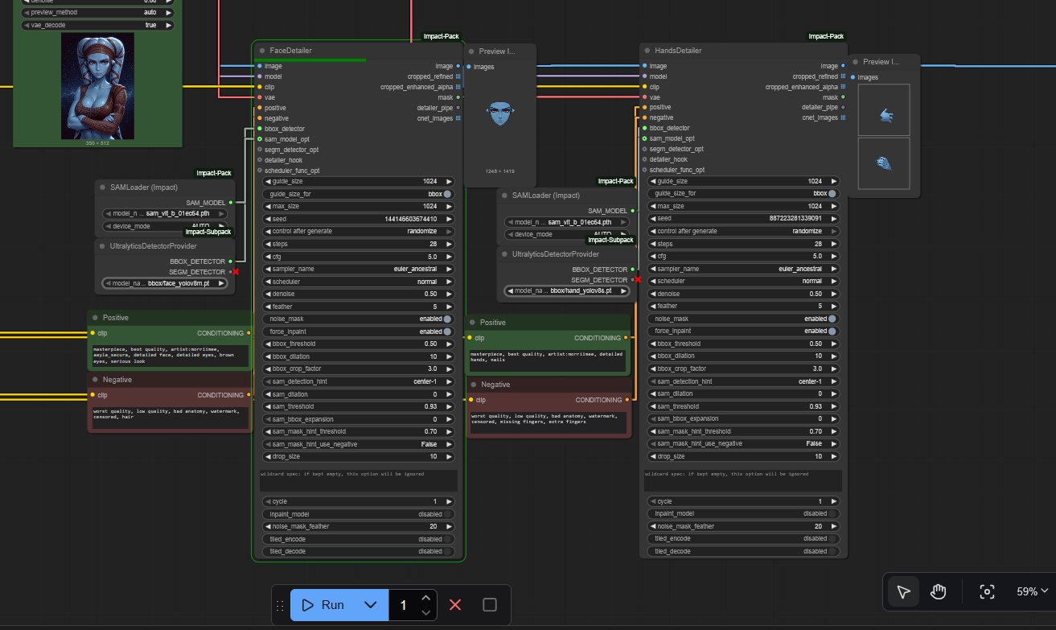Increase the batch count with the up chevron
The width and height of the screenshot is (1056, 630).
pyautogui.click(x=426, y=598)
